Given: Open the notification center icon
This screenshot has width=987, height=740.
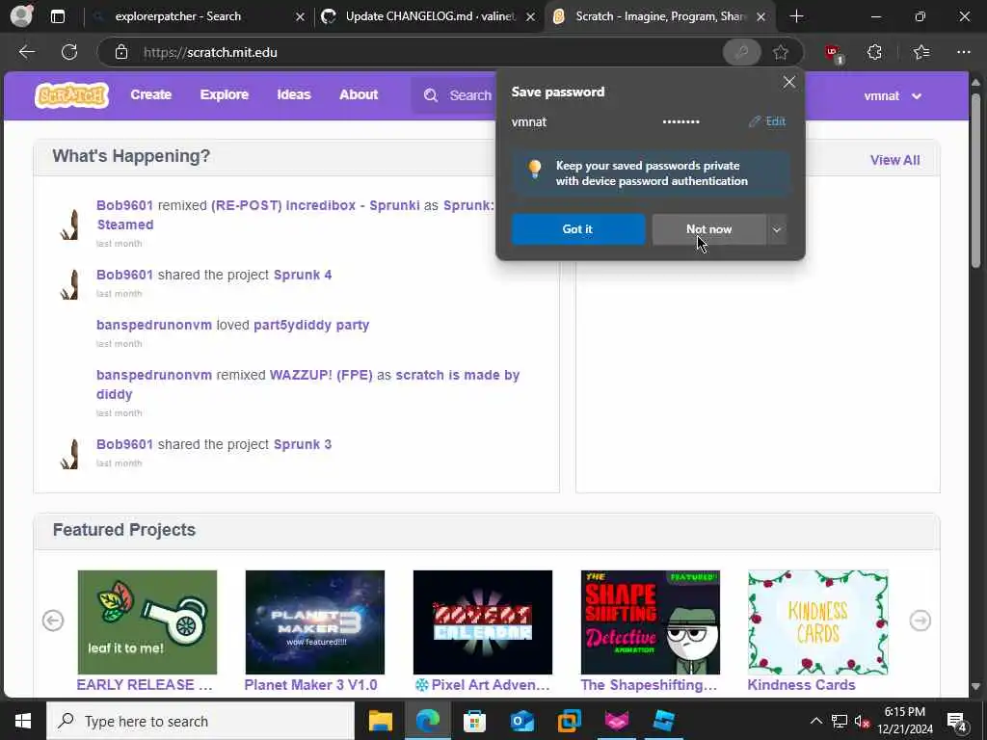Looking at the screenshot, I should coord(957,721).
